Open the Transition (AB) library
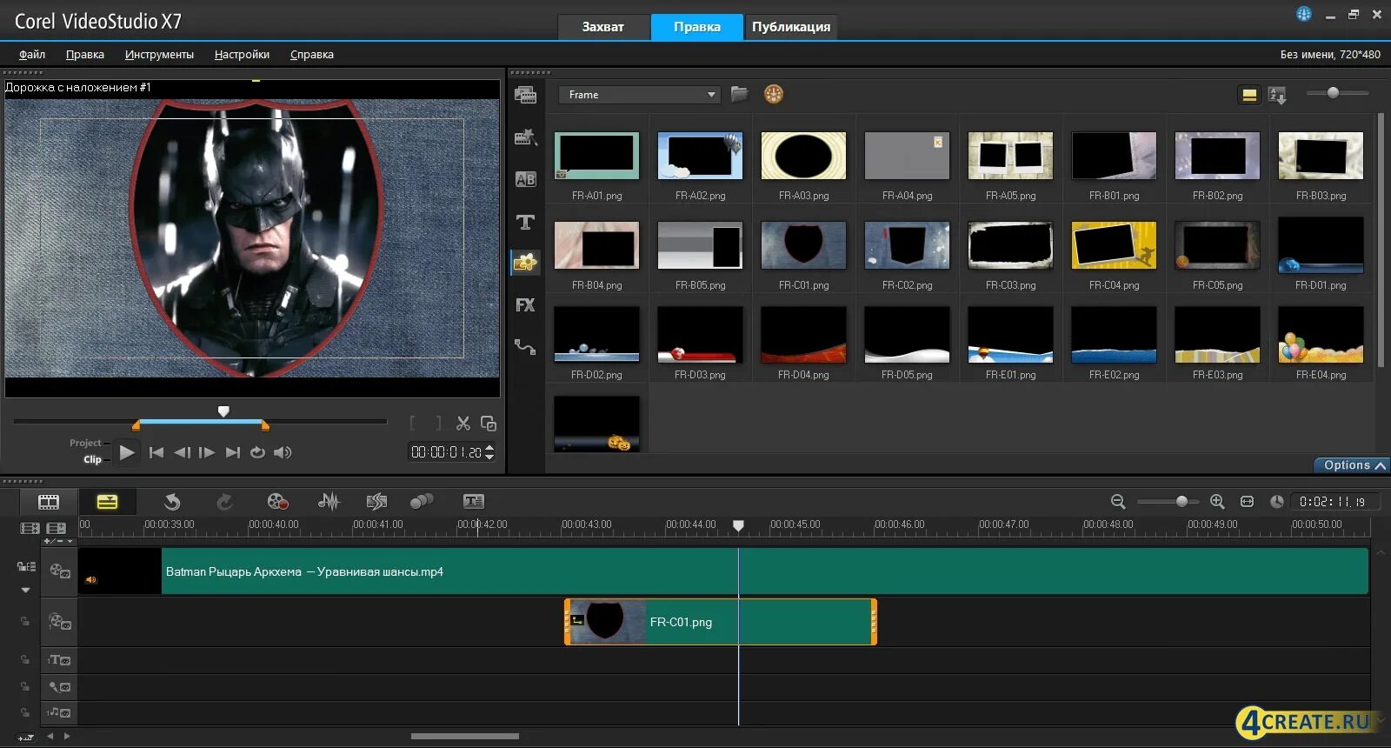The height and width of the screenshot is (748, 1391). [x=525, y=180]
